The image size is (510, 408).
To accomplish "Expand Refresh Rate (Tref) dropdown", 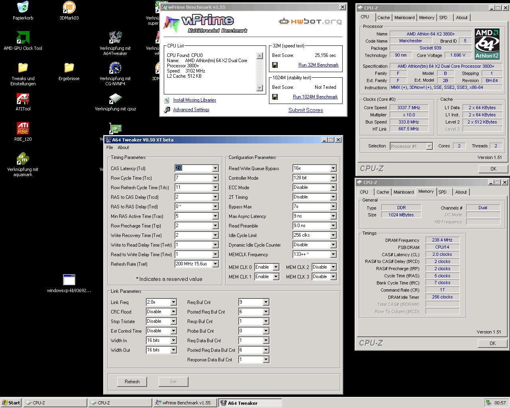I will click(x=215, y=264).
